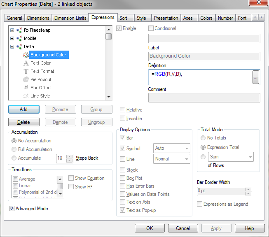The width and height of the screenshot is (269, 237).
Task: Select the Bar Offset tree row
Action: pos(41,88)
